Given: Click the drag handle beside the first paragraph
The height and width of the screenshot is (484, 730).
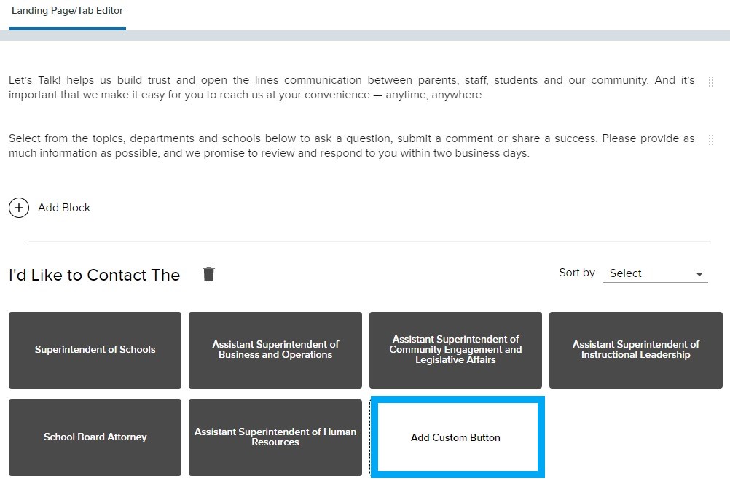Looking at the screenshot, I should [711, 82].
